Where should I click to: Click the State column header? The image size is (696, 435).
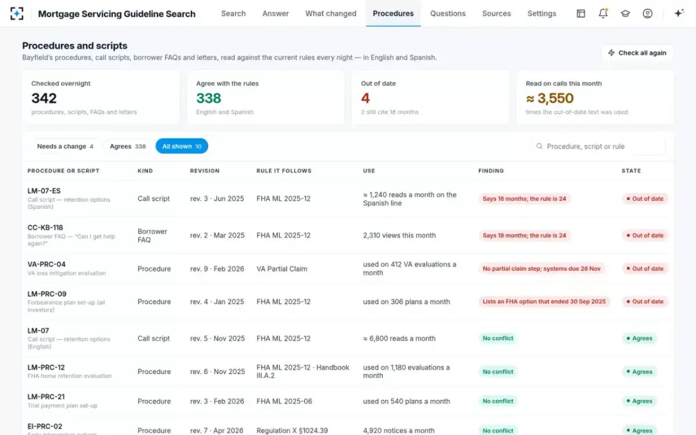(631, 171)
